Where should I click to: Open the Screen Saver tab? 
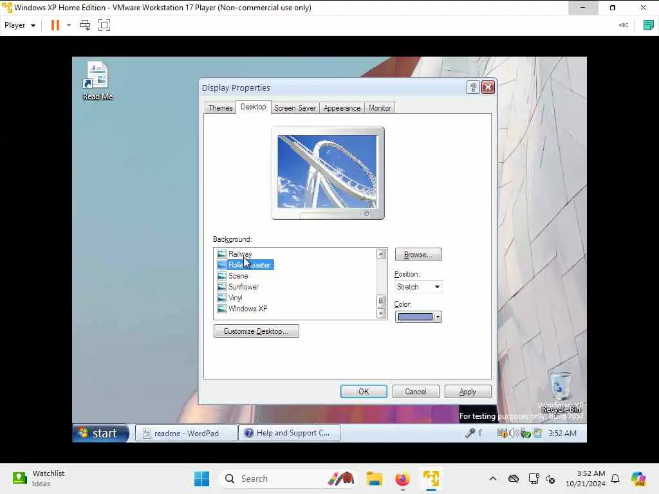[295, 108]
